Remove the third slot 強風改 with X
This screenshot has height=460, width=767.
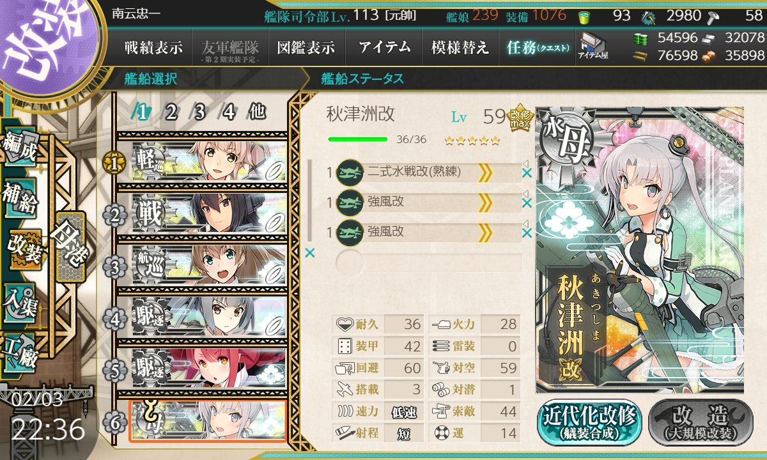(527, 233)
